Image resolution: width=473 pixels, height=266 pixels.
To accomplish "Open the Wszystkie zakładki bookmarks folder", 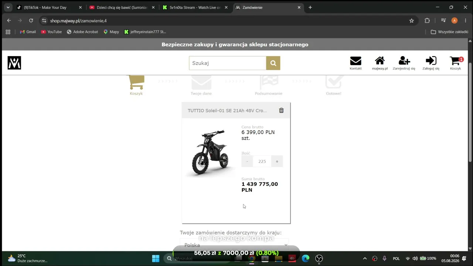I will pos(450,32).
